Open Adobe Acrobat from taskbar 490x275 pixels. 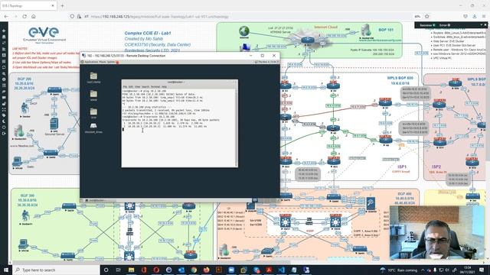point(269,270)
